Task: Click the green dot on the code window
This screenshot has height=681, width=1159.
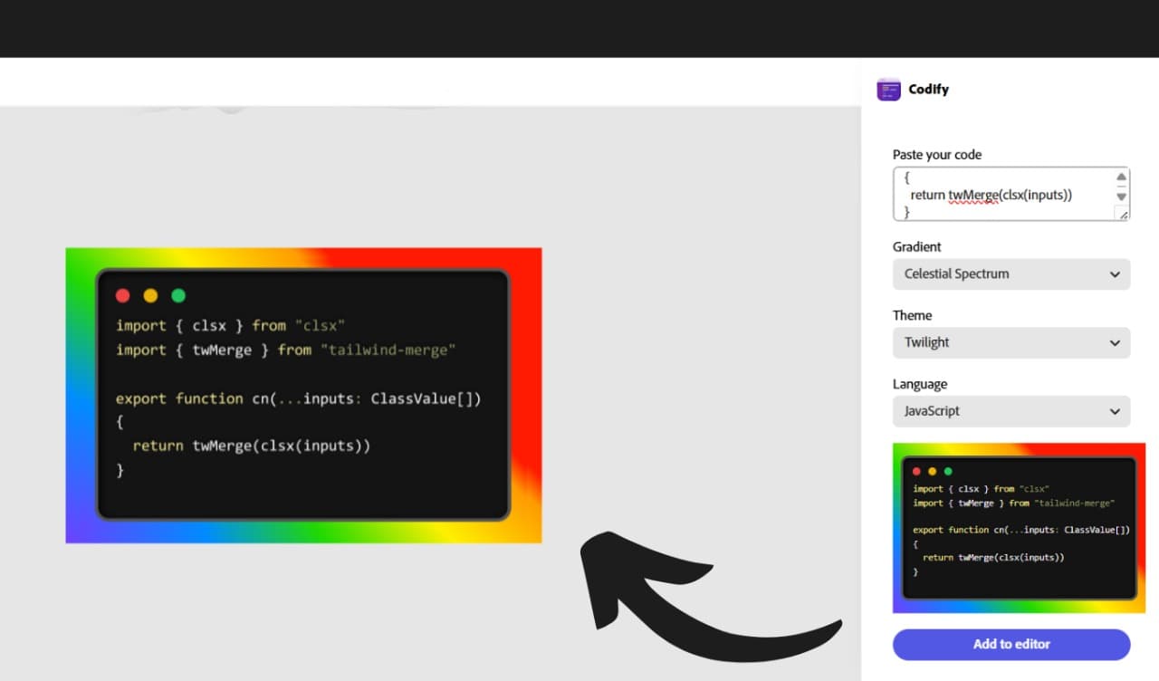Action: click(178, 295)
